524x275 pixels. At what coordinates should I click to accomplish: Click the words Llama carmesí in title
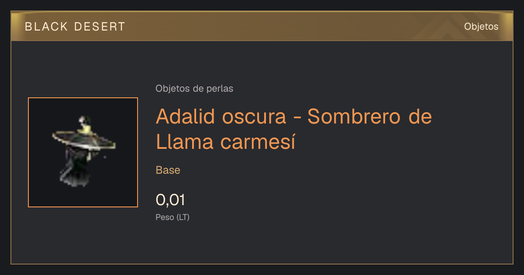pos(225,142)
